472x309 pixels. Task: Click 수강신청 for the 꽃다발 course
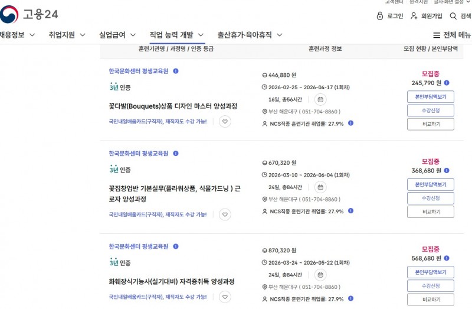pyautogui.click(x=430, y=110)
